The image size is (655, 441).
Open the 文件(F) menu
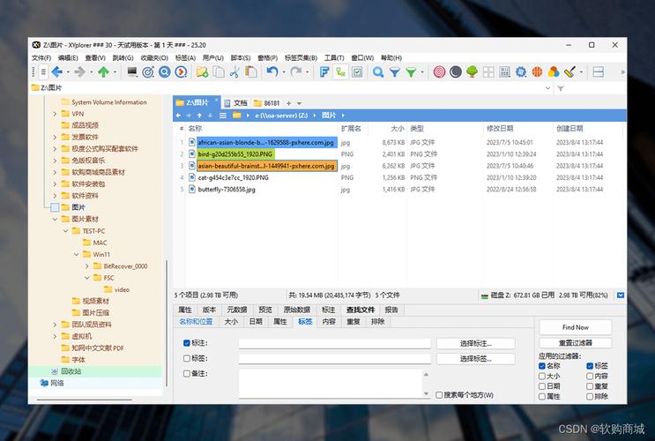pos(41,57)
